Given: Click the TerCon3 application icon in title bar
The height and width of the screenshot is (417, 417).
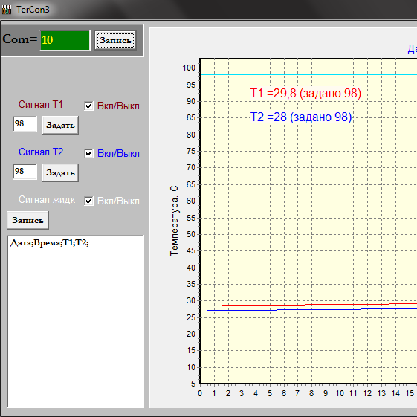Looking at the screenshot, I should pyautogui.click(x=7, y=10).
